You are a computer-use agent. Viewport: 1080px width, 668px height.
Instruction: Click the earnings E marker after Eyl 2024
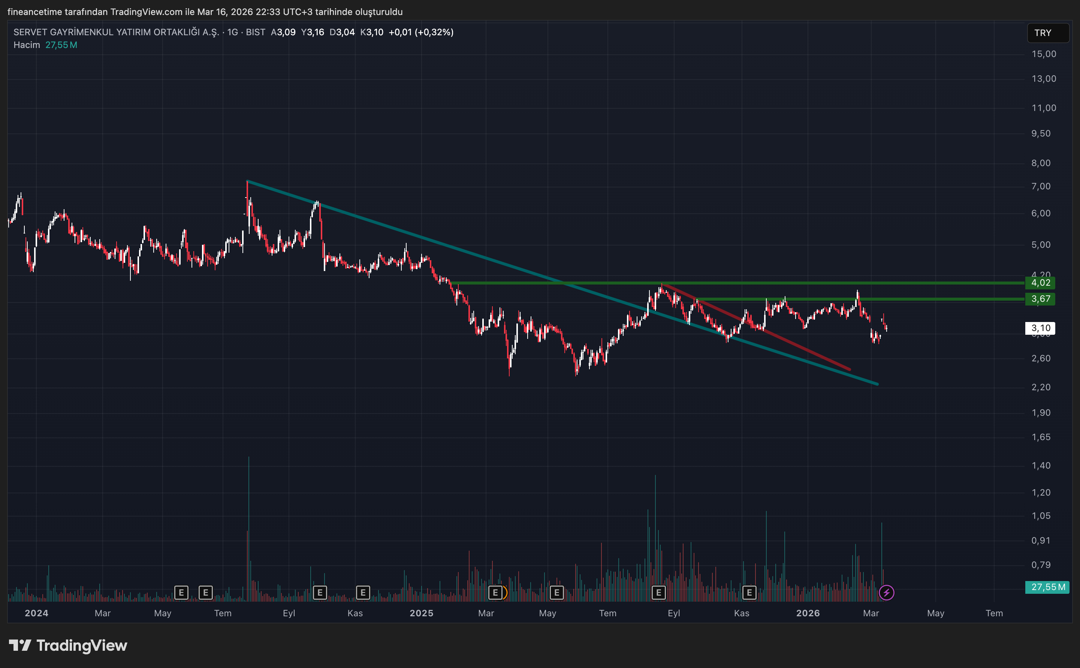tap(320, 592)
